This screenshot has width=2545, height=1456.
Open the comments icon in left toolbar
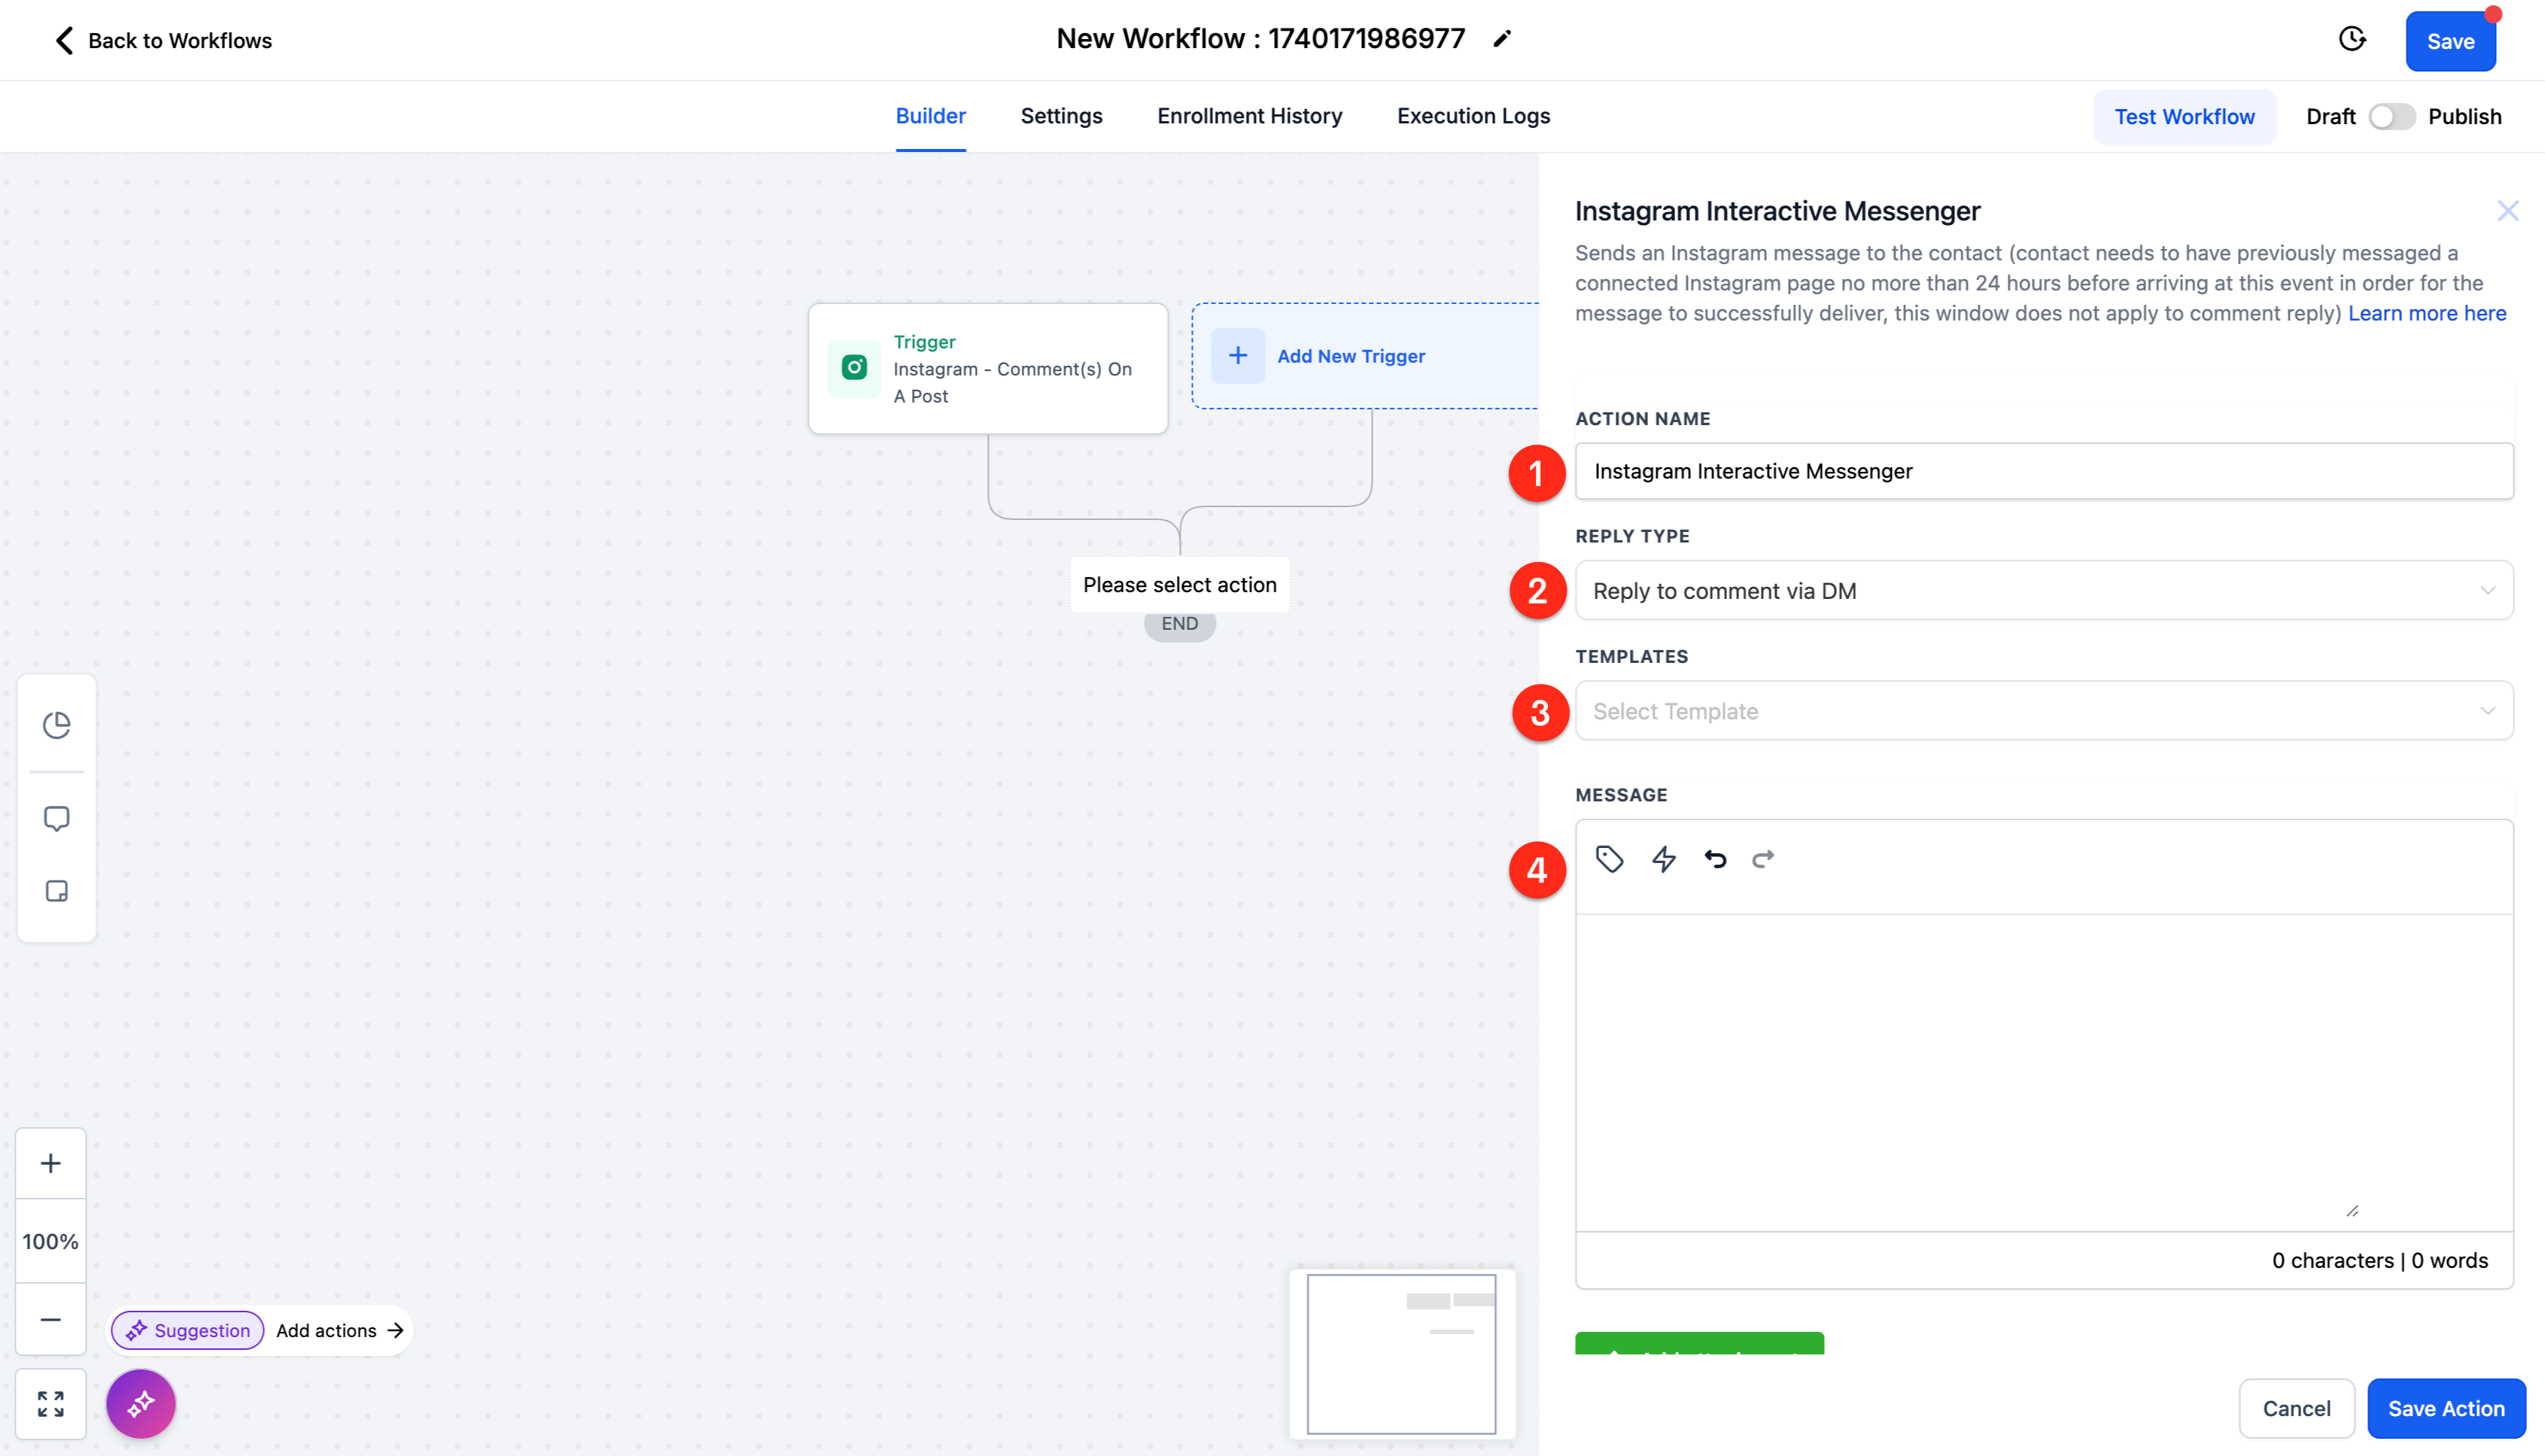[57, 818]
